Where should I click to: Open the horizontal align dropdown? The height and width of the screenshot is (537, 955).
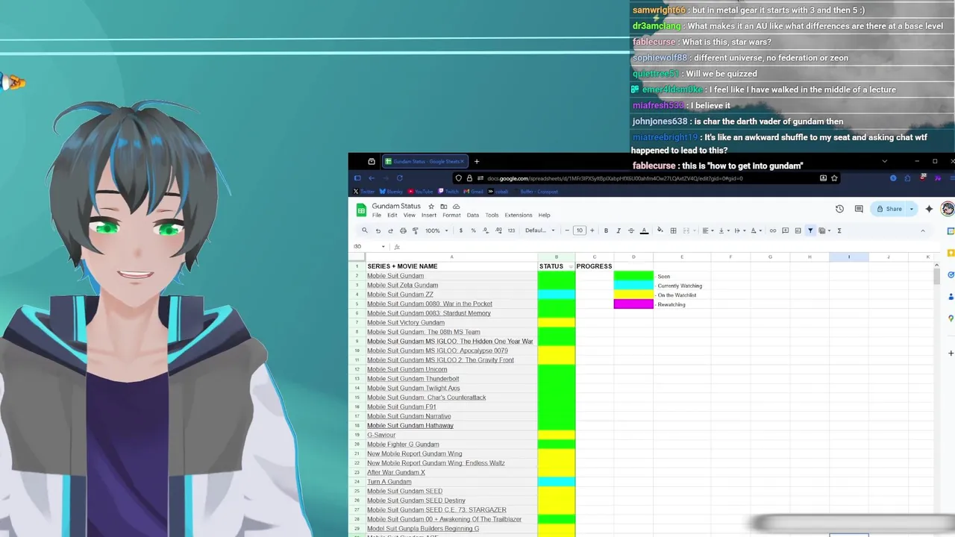708,230
